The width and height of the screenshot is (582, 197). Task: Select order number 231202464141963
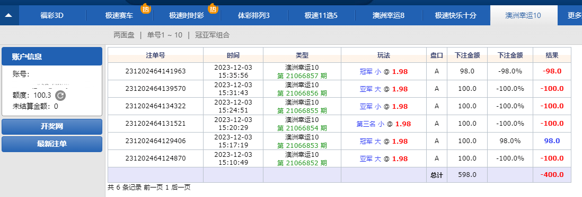coord(155,71)
